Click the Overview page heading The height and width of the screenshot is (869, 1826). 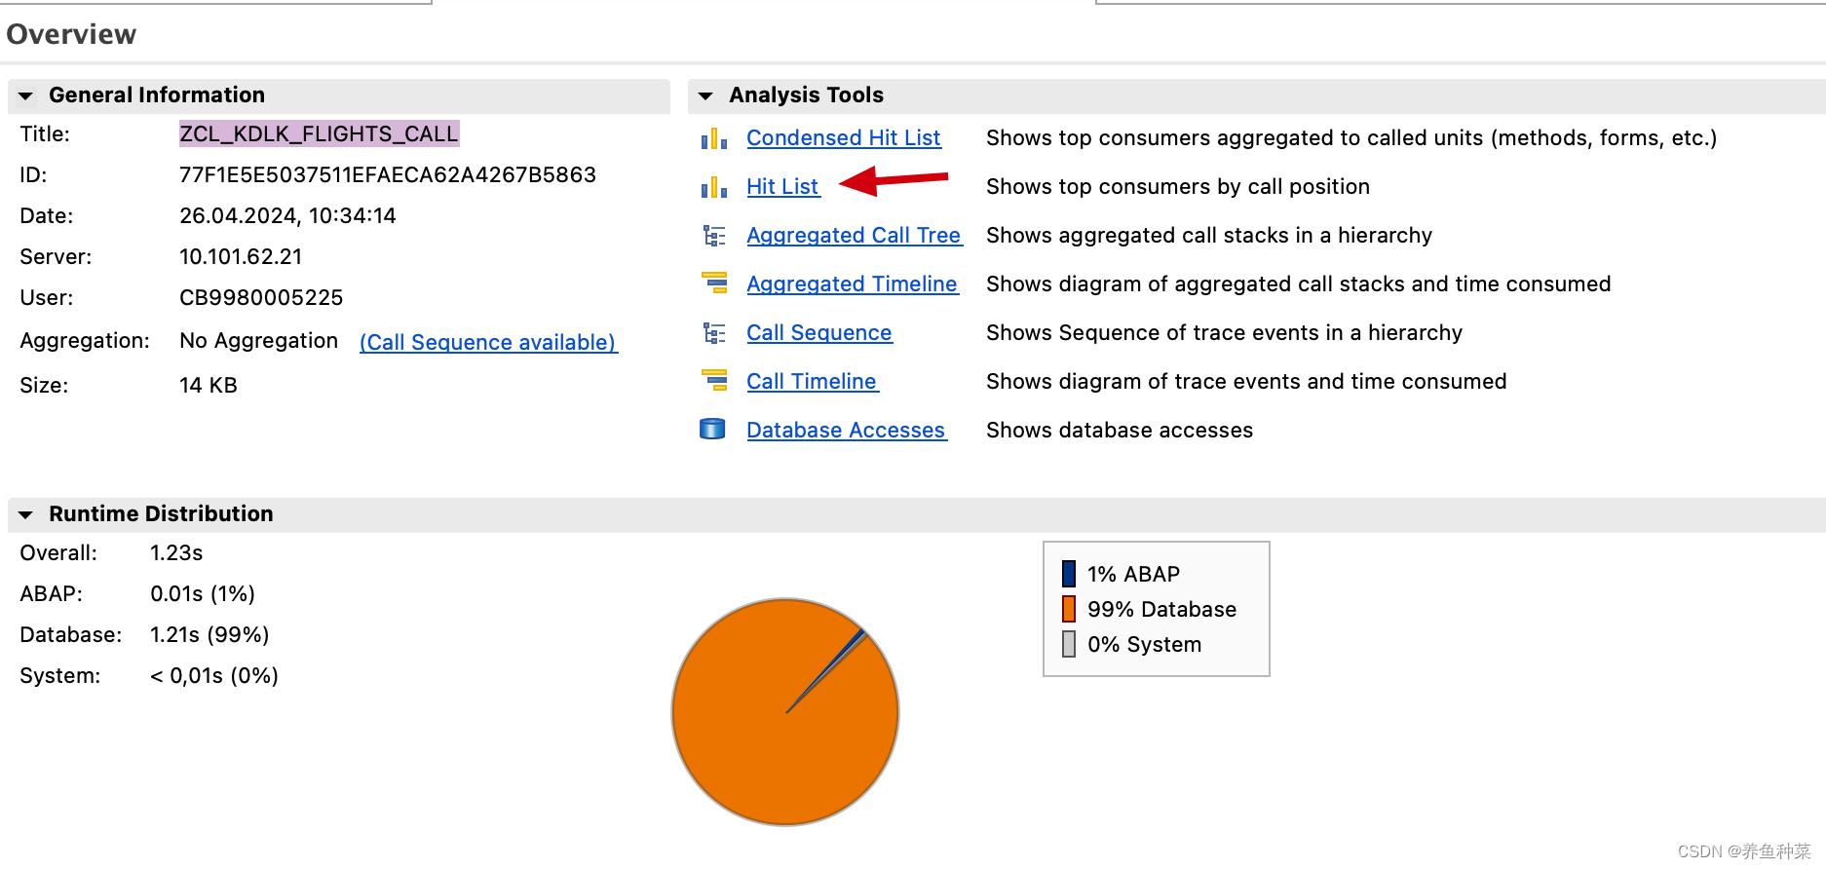(71, 34)
